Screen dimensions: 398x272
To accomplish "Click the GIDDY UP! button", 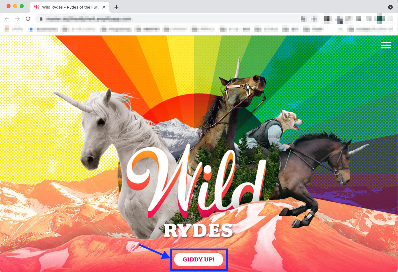I will (x=199, y=259).
